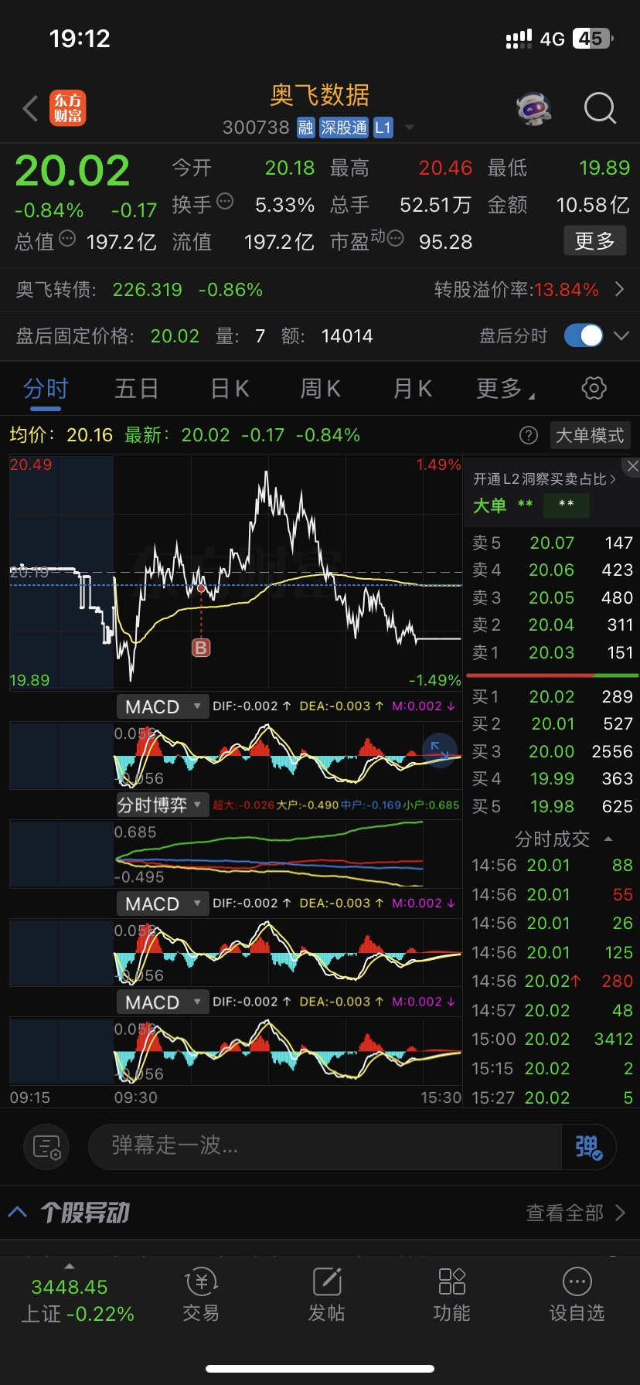This screenshot has height=1385, width=640.
Task: Tap the 盘后固定价格 20.02 value
Action: pos(175,336)
